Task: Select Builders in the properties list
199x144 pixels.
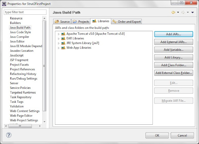Action: 15,23
